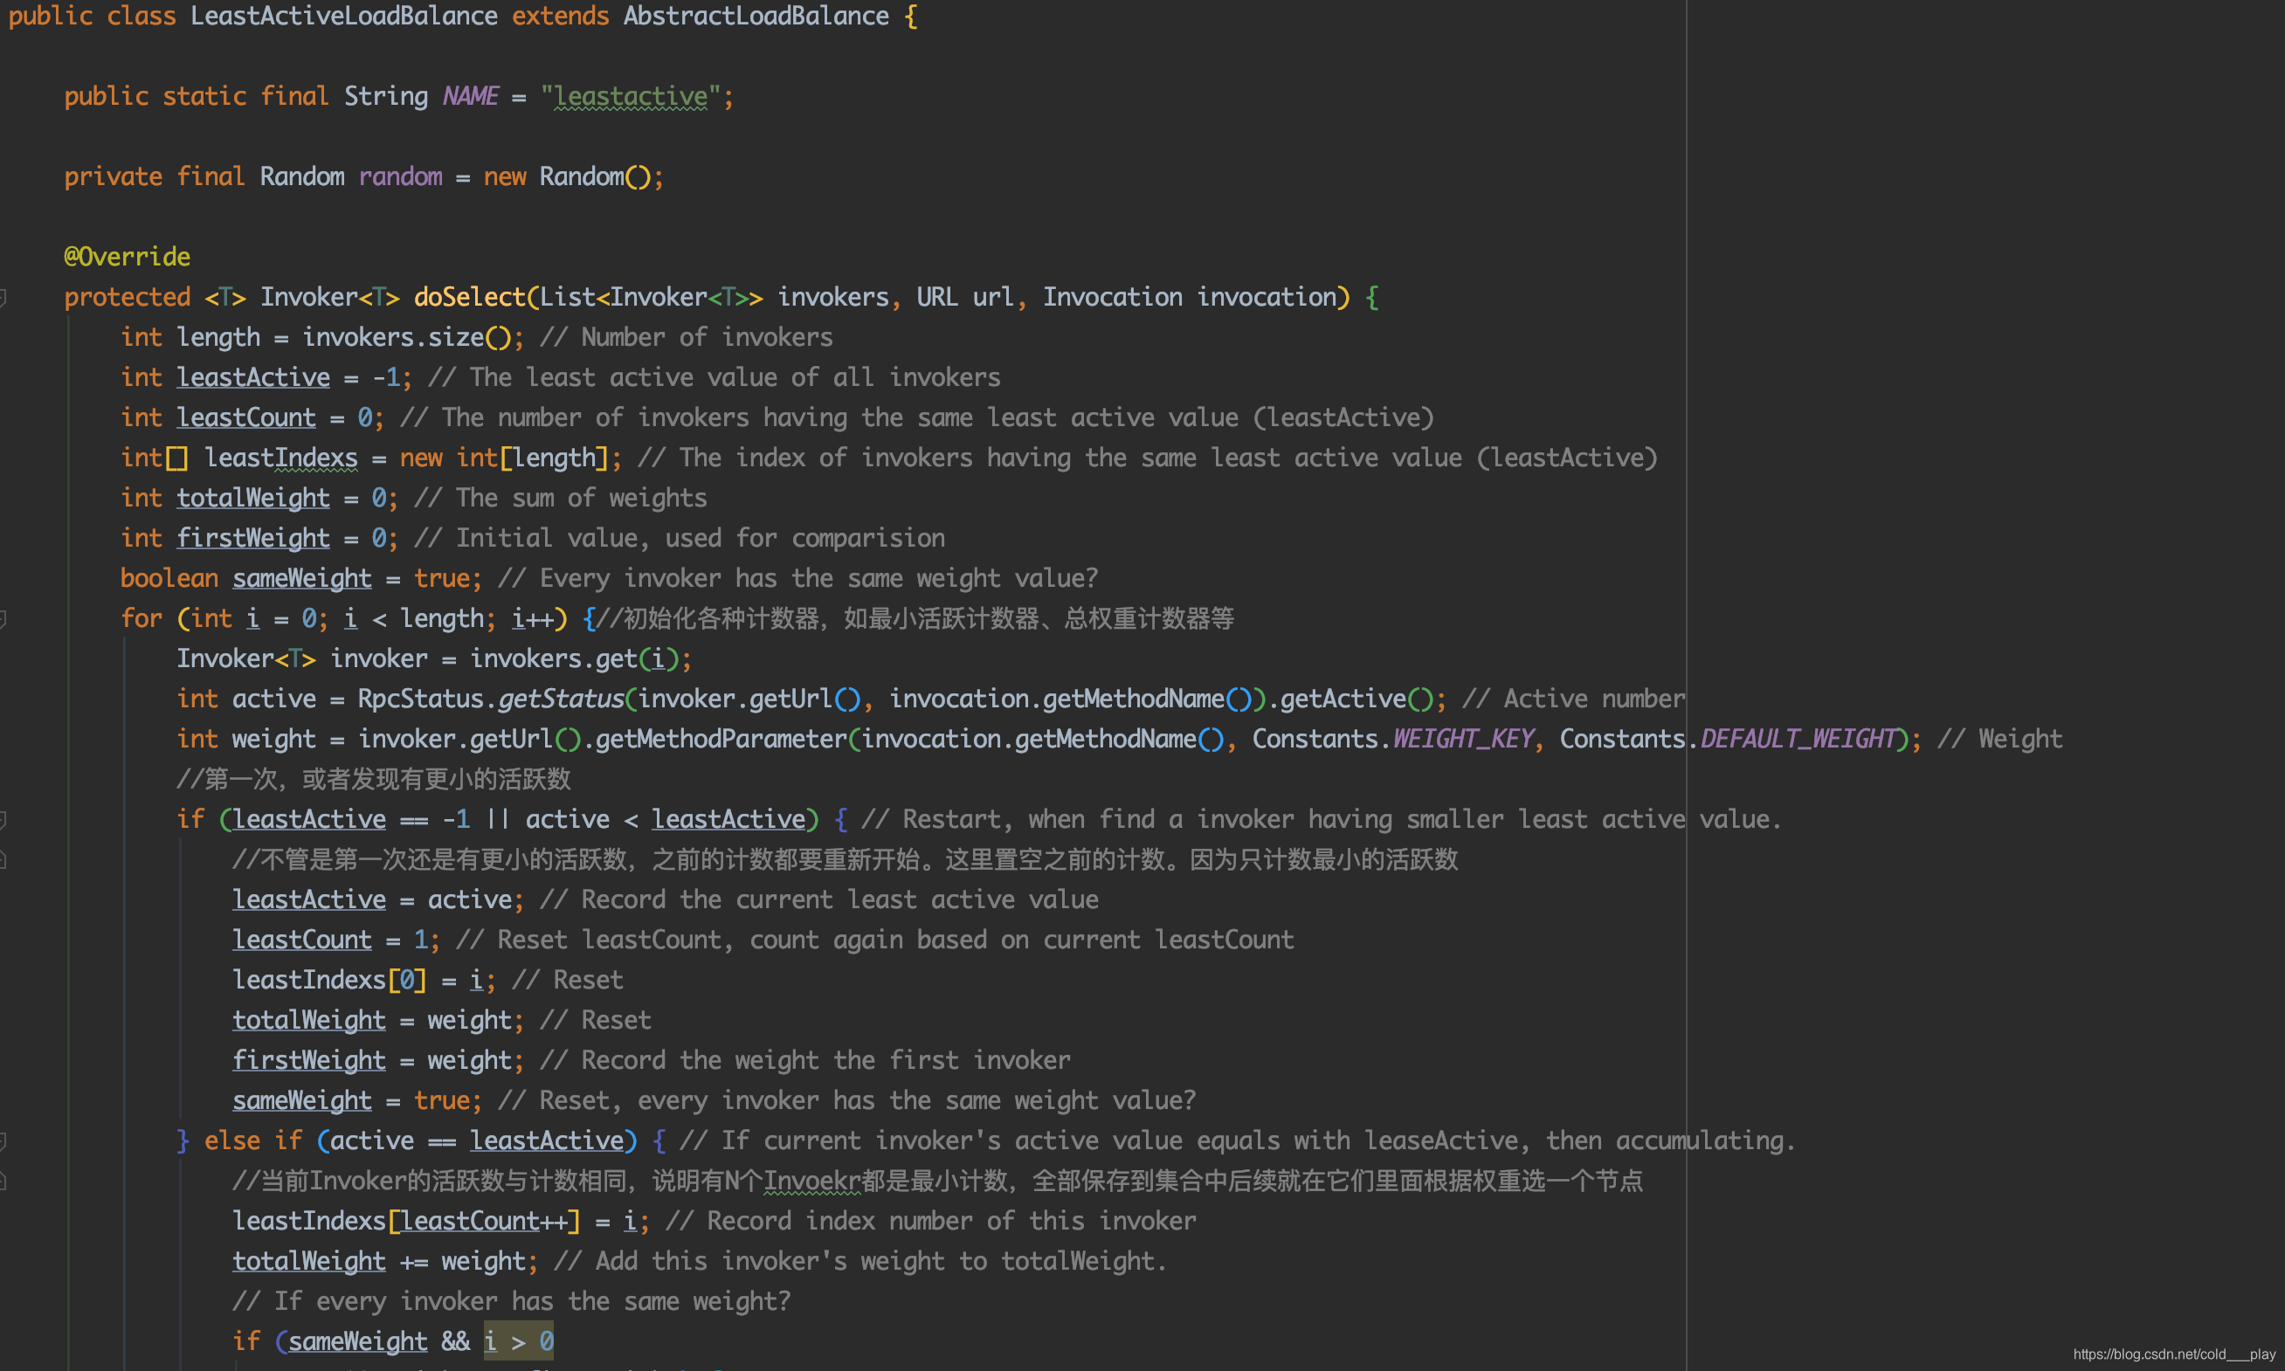Screen dimensions: 2285x1371
Task: Click the RpcStatus class reference
Action: (420, 699)
